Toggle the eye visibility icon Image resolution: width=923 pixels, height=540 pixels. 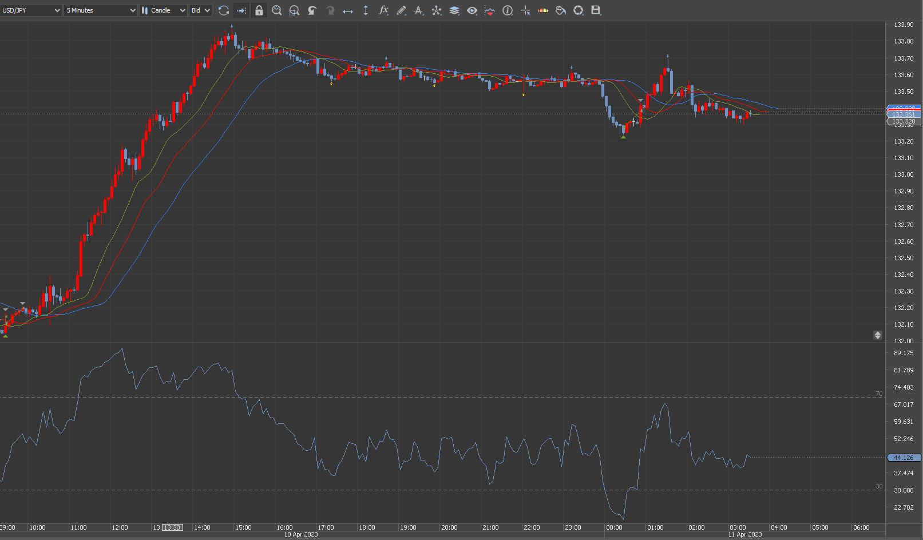point(472,10)
